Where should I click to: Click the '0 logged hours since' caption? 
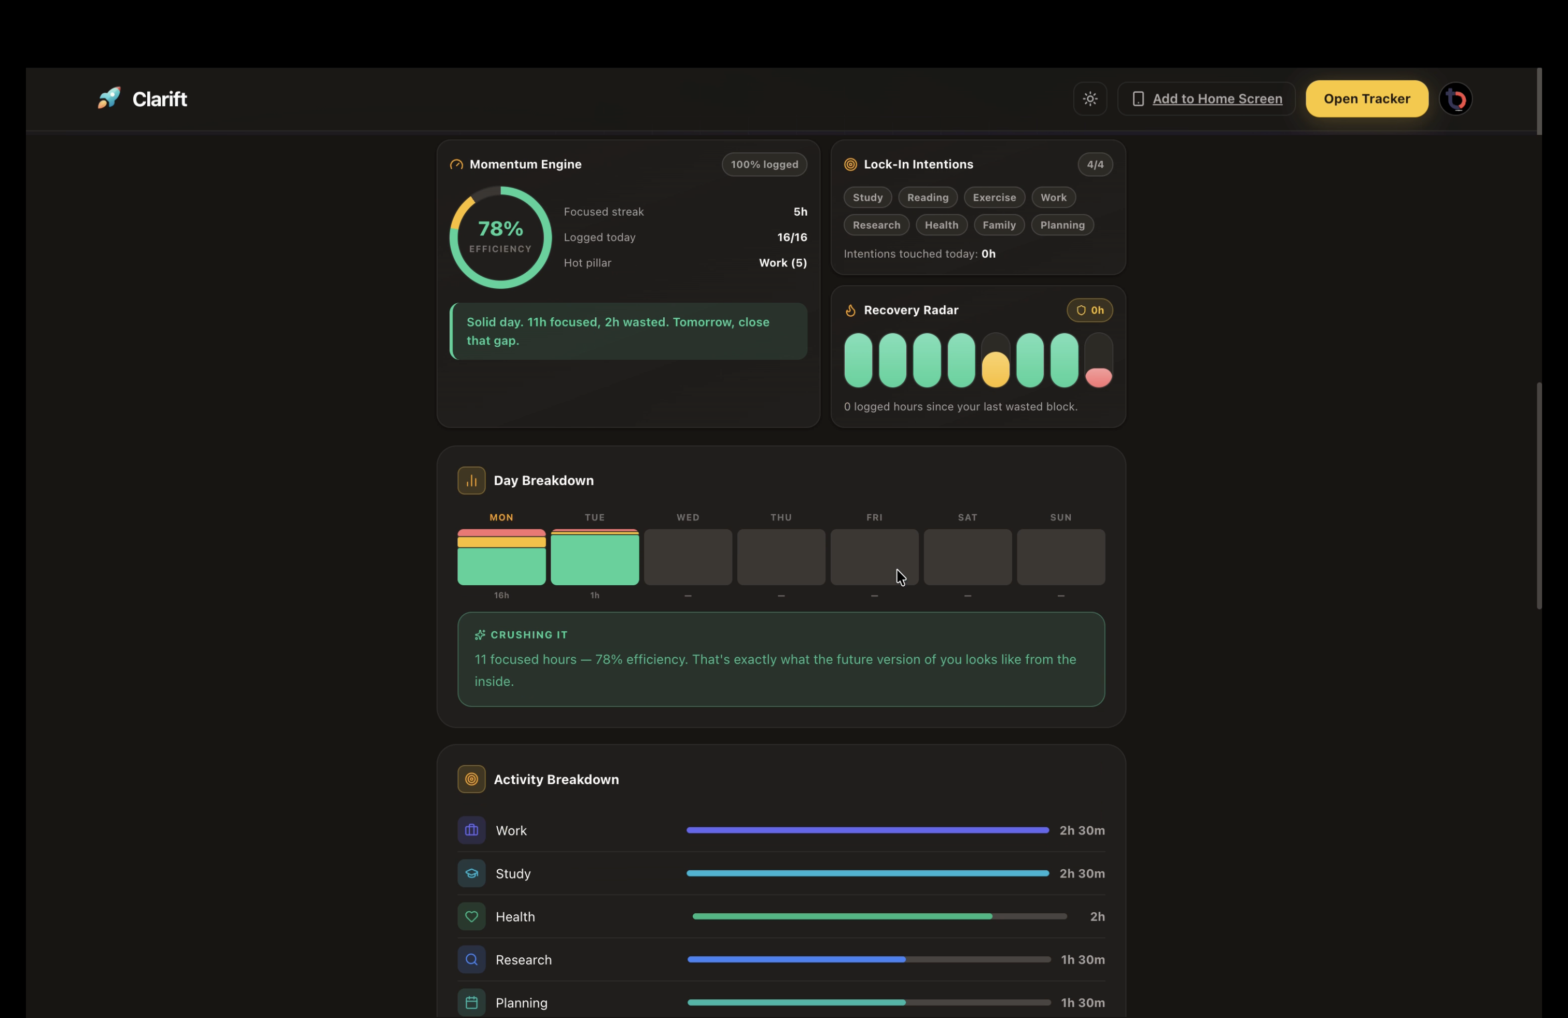pyautogui.click(x=961, y=407)
